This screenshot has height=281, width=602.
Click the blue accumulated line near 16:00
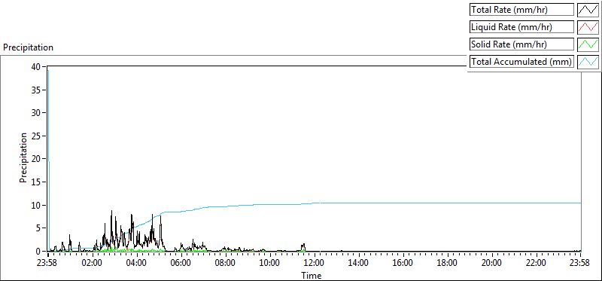(x=403, y=203)
